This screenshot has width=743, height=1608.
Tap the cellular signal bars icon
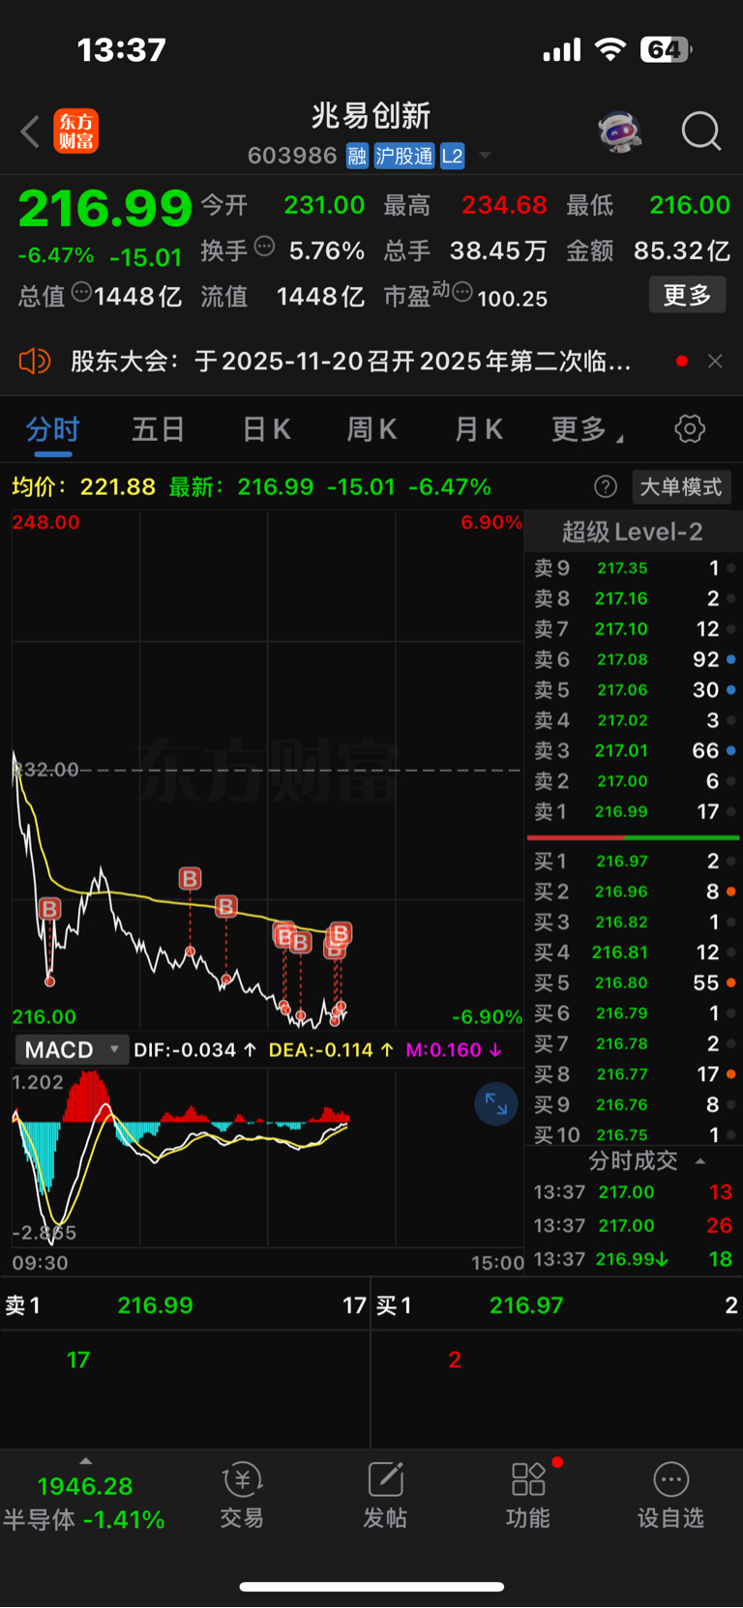(562, 50)
